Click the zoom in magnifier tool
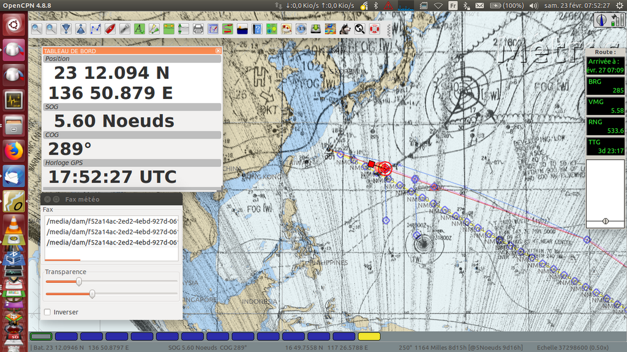This screenshot has width=627, height=352. [x=37, y=29]
